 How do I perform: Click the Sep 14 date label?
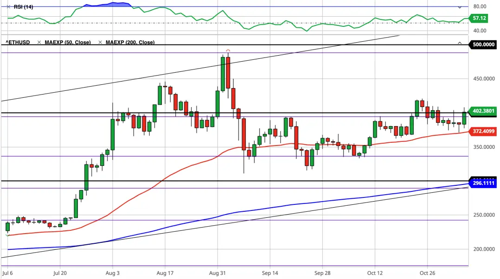pyautogui.click(x=270, y=273)
